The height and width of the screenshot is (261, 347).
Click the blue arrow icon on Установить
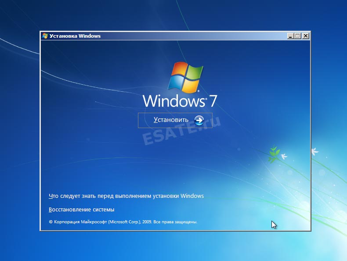(x=199, y=120)
